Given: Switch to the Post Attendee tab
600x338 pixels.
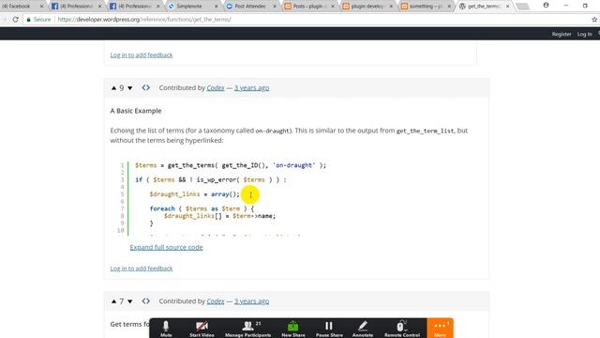Looking at the screenshot, I should pyautogui.click(x=249, y=7).
